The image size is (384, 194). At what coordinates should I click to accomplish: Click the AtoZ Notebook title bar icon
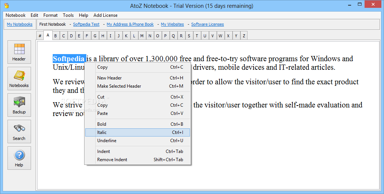click(7, 5)
